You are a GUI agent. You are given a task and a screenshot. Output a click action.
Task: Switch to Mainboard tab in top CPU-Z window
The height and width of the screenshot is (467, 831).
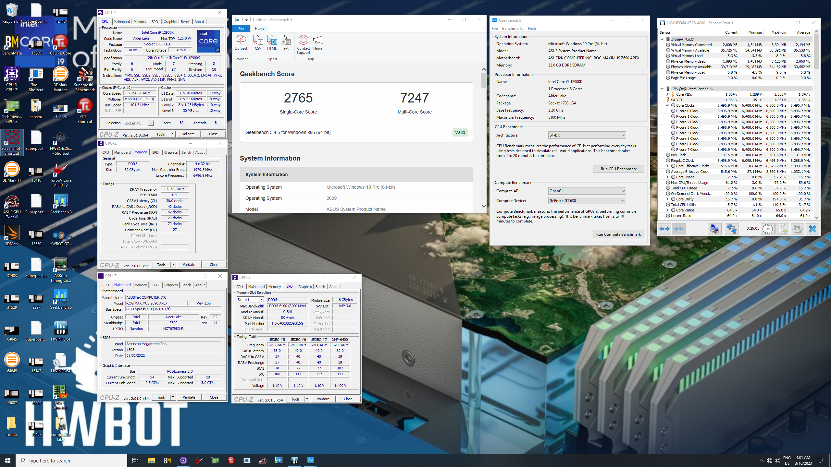[122, 22]
